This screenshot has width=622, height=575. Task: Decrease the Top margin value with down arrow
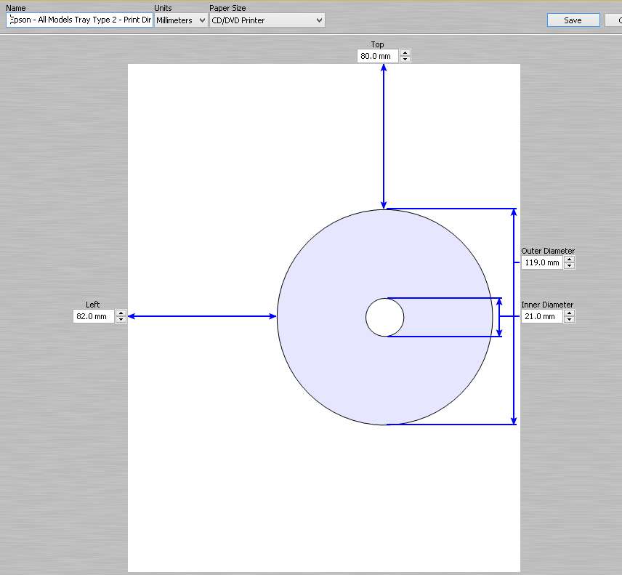pyautogui.click(x=405, y=59)
